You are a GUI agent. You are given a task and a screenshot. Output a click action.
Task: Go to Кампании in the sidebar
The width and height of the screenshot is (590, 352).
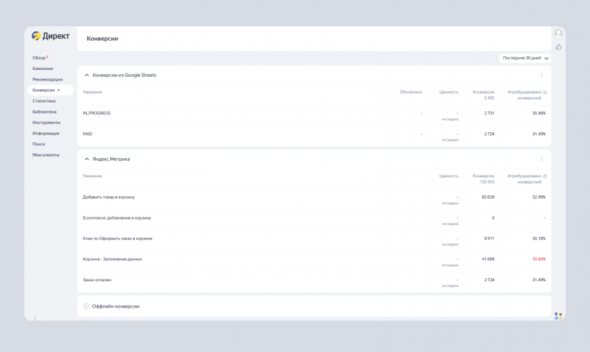(x=42, y=69)
